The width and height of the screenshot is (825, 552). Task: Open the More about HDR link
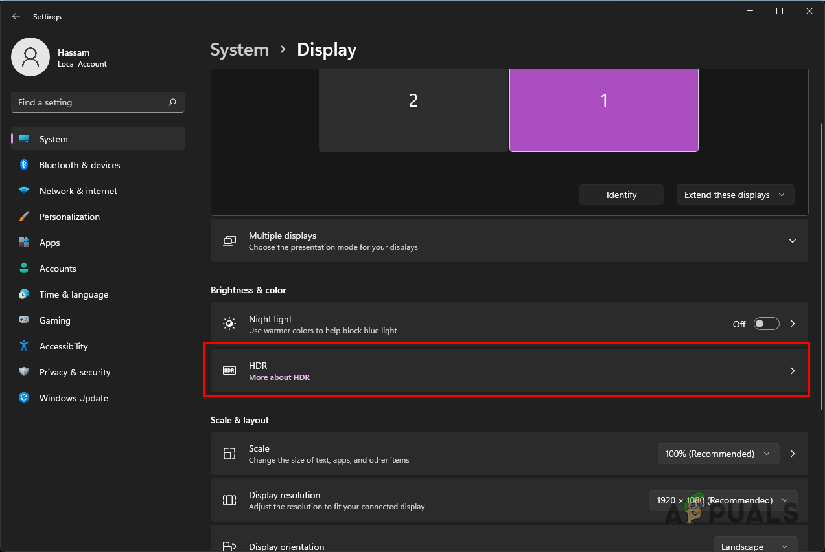point(279,377)
